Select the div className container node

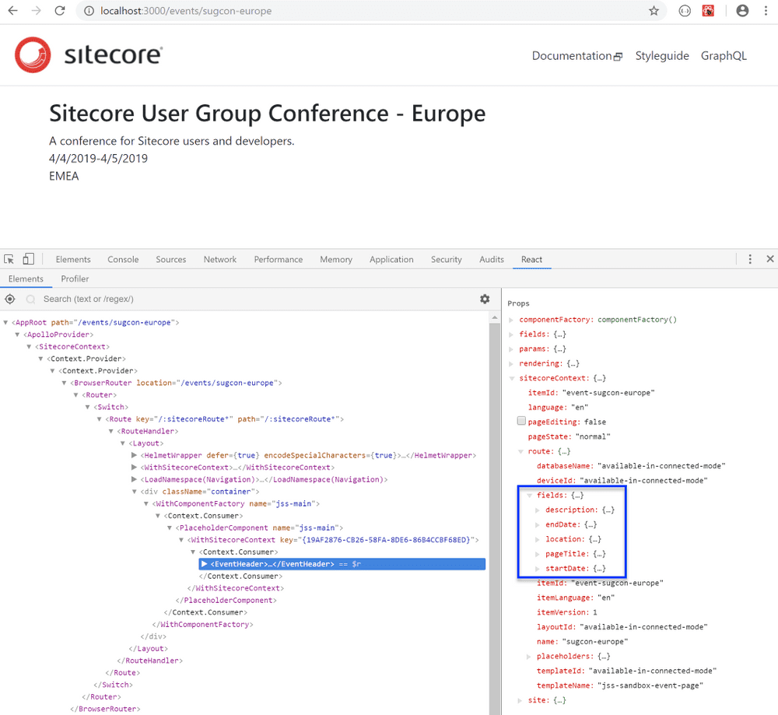tap(200, 491)
